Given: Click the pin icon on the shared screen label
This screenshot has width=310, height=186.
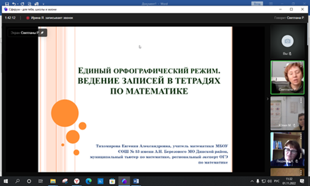Looking at the screenshot, I should click(42, 33).
